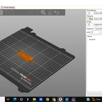Launch Microsoft Edge from the taskbar
The image size is (102, 102).
pos(15,99)
